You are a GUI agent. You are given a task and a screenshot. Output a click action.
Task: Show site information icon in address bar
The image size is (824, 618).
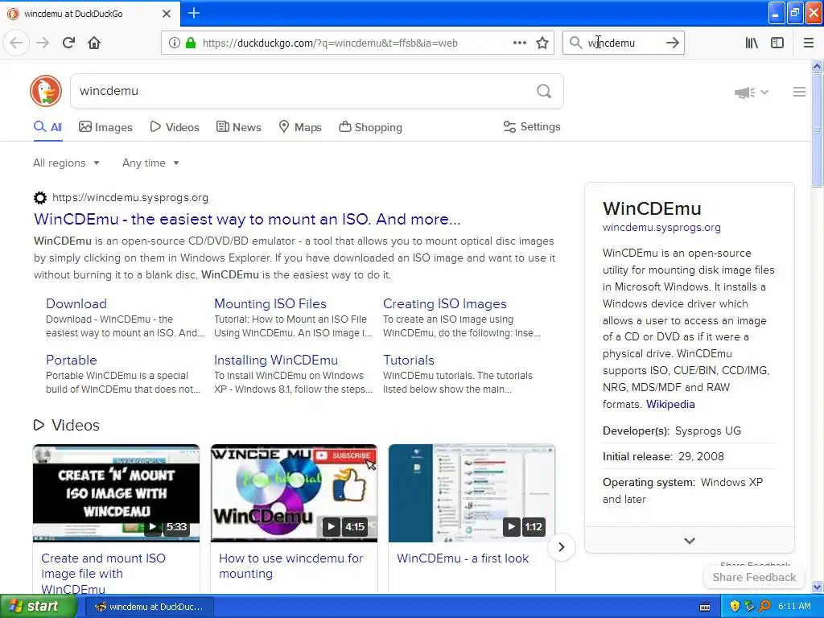pos(174,43)
